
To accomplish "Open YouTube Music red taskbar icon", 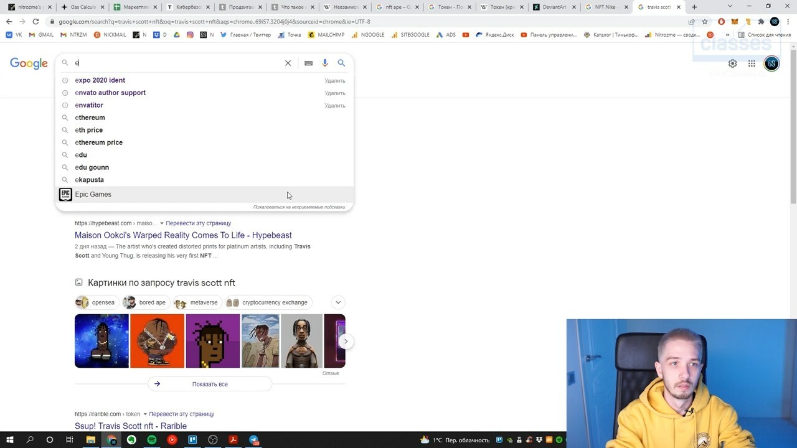I will pyautogui.click(x=172, y=440).
